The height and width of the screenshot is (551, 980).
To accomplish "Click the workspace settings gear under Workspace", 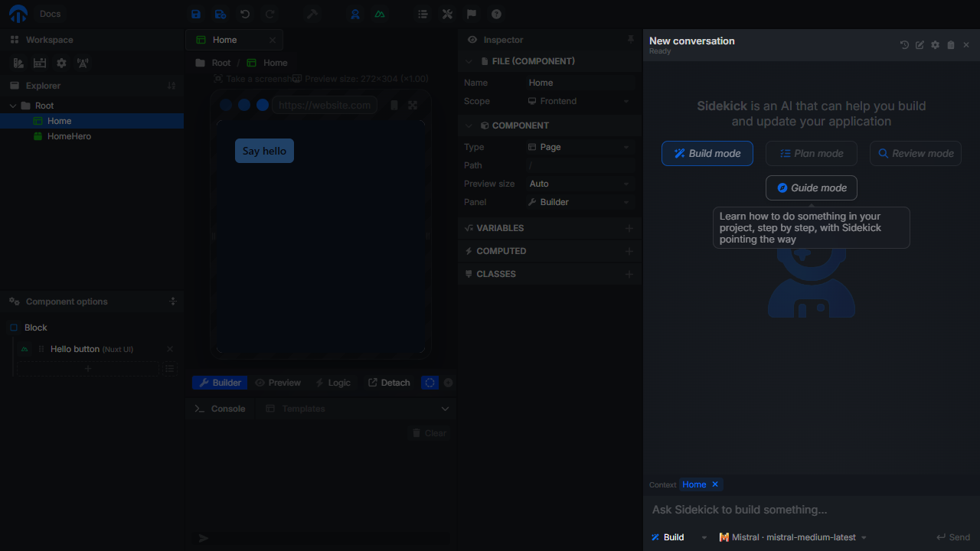I will (x=61, y=63).
